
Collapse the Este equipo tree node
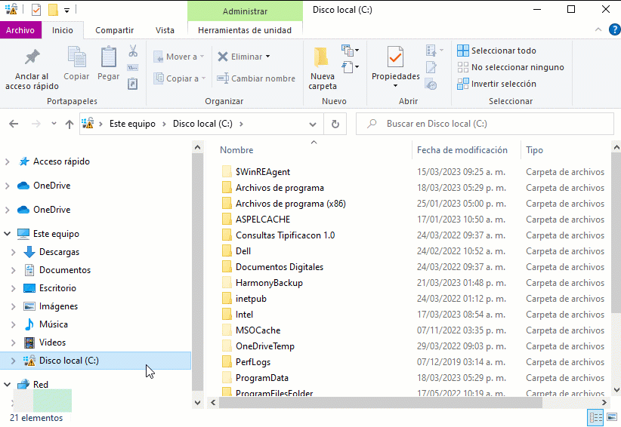click(8, 234)
